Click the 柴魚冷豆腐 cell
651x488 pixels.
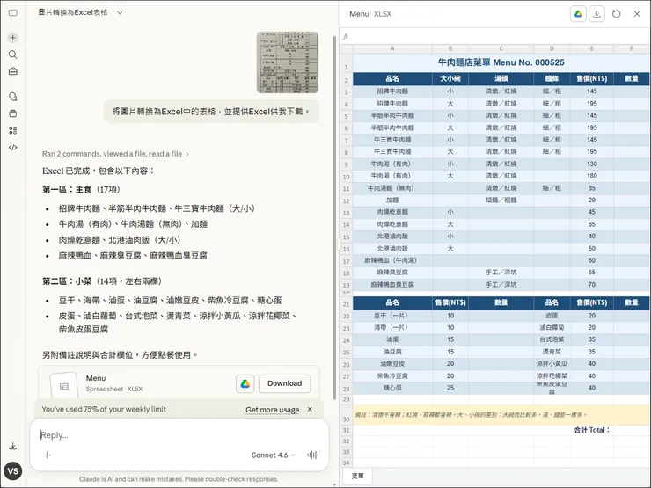click(392, 376)
